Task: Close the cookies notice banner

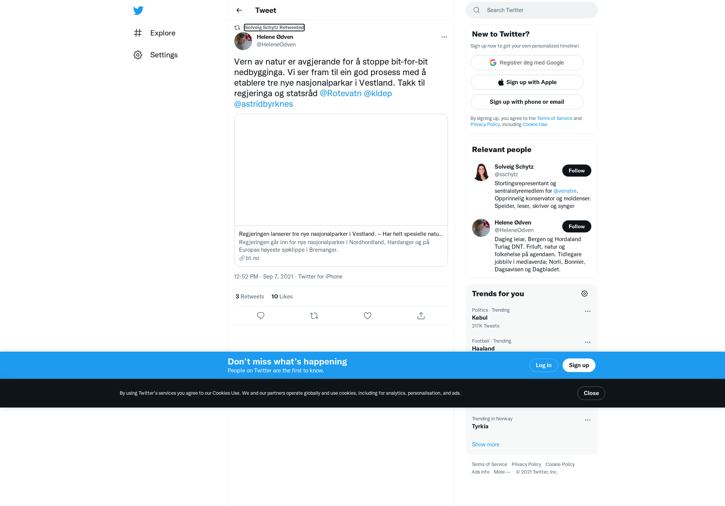Action: click(591, 393)
